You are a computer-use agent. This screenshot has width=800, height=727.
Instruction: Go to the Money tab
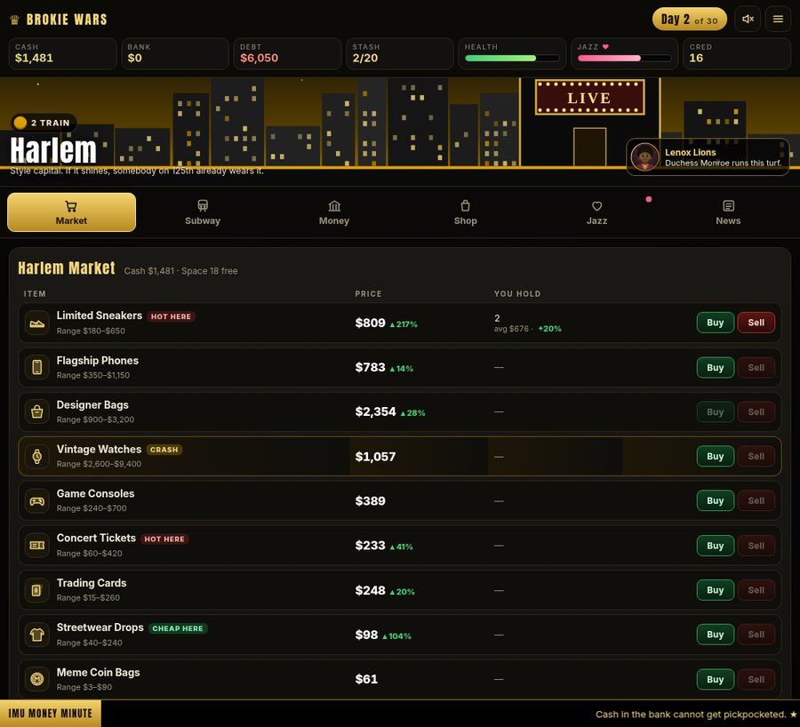[x=334, y=212]
